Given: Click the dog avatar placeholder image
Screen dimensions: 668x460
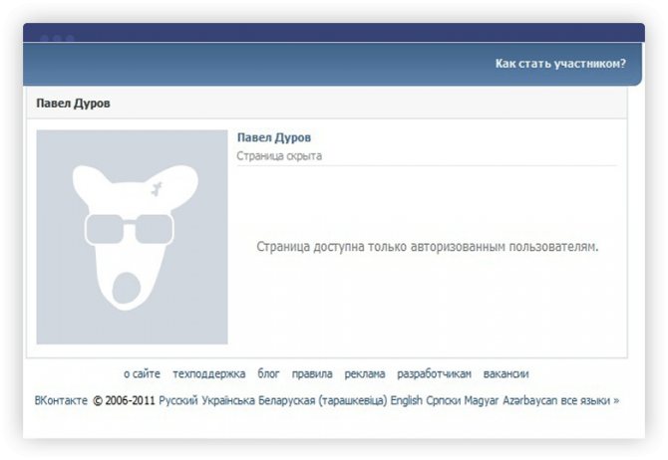Looking at the screenshot, I should [132, 237].
